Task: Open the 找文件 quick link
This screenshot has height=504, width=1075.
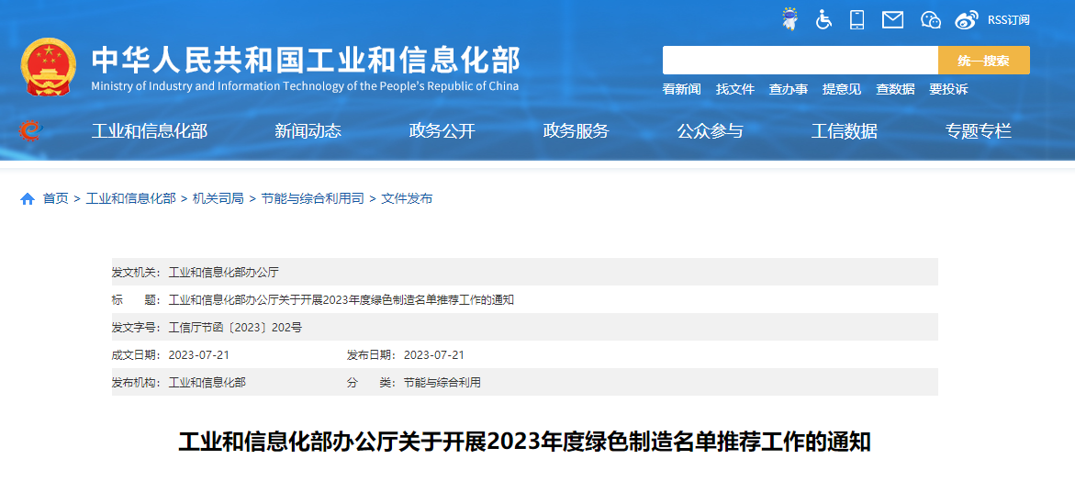Action: click(x=735, y=89)
